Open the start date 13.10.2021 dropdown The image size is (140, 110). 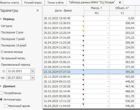(x=33, y=71)
